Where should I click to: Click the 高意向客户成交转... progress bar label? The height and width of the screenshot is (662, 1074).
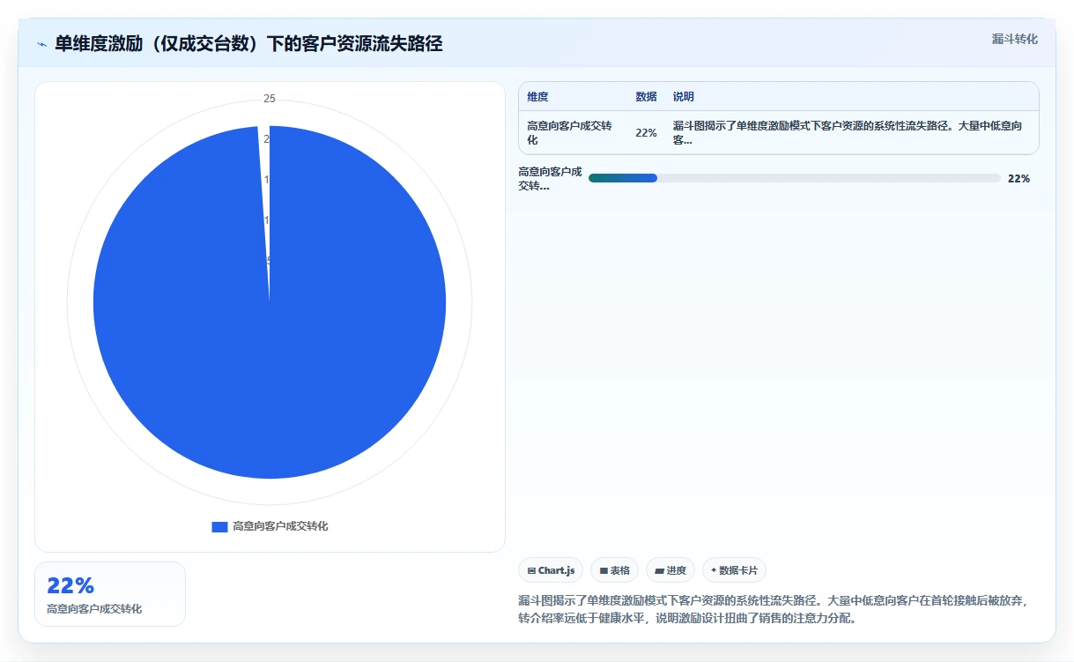551,178
